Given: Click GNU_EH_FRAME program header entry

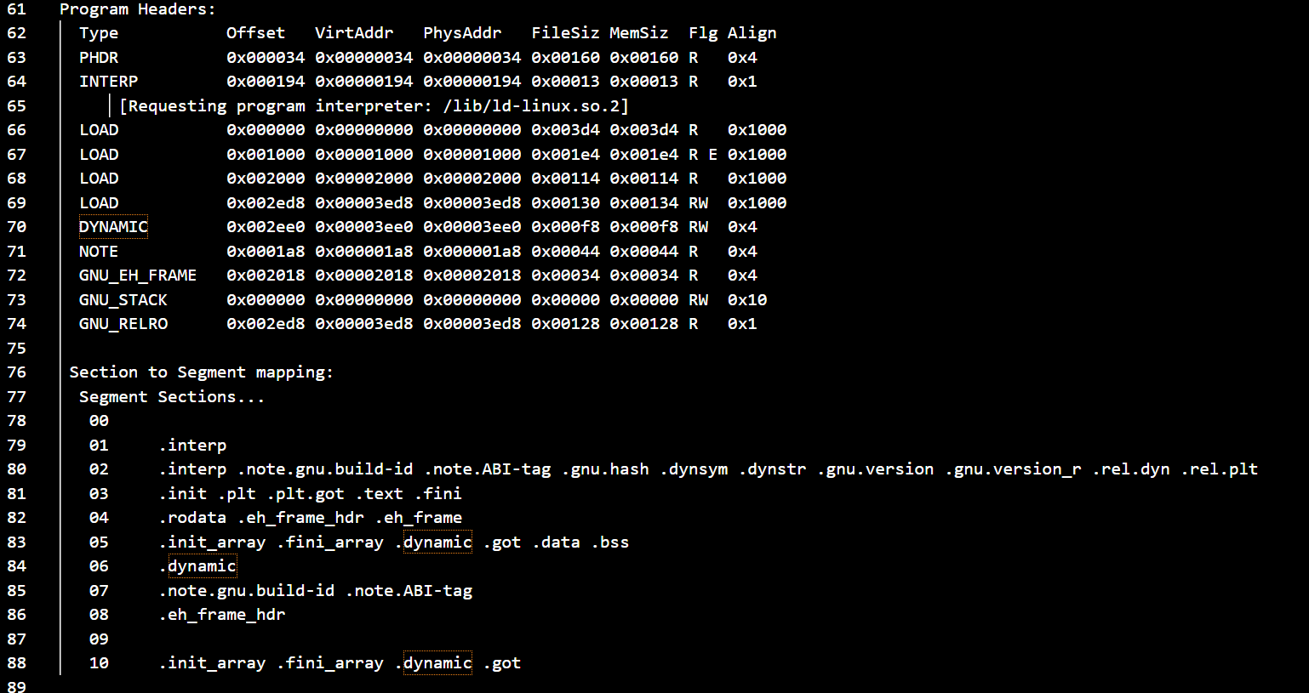Looking at the screenshot, I should click(138, 275).
